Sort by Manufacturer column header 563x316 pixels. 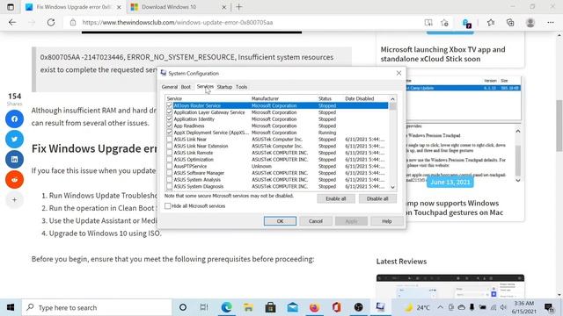tap(265, 98)
